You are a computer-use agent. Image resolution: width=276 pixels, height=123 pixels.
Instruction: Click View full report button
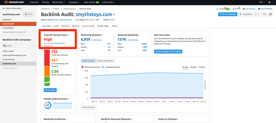point(88,107)
